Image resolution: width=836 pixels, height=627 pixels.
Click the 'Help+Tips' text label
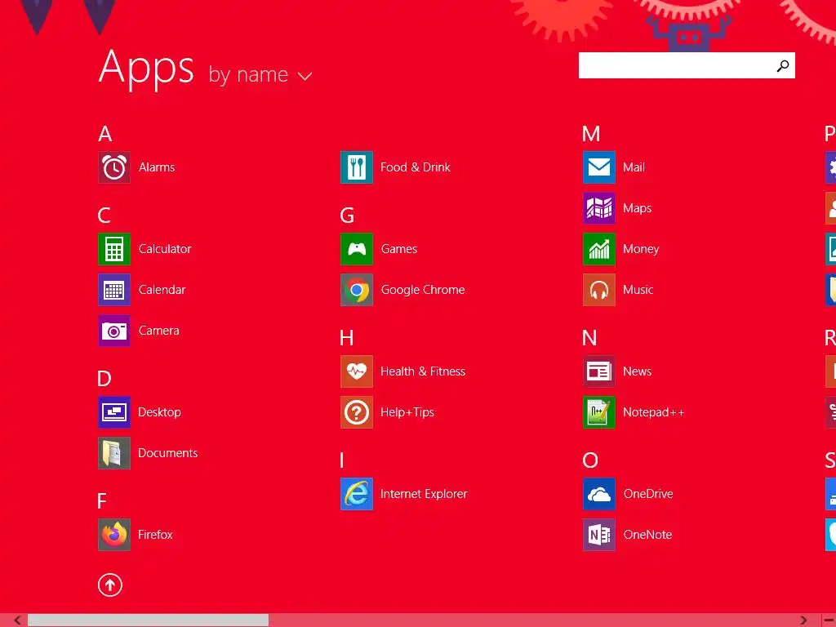tap(407, 412)
